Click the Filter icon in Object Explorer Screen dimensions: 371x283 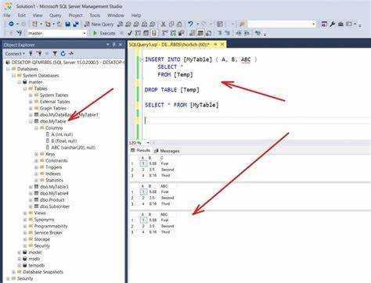(55, 53)
